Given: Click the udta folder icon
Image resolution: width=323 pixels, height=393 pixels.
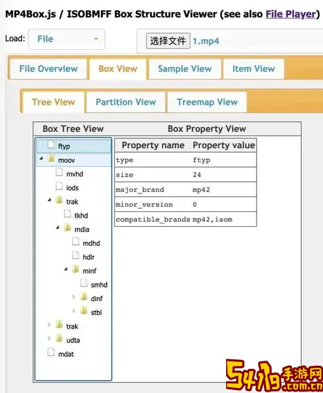Looking at the screenshot, I should 59,339.
